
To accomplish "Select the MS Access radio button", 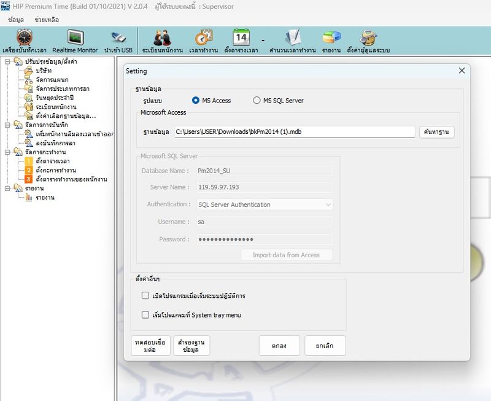I will [x=196, y=101].
